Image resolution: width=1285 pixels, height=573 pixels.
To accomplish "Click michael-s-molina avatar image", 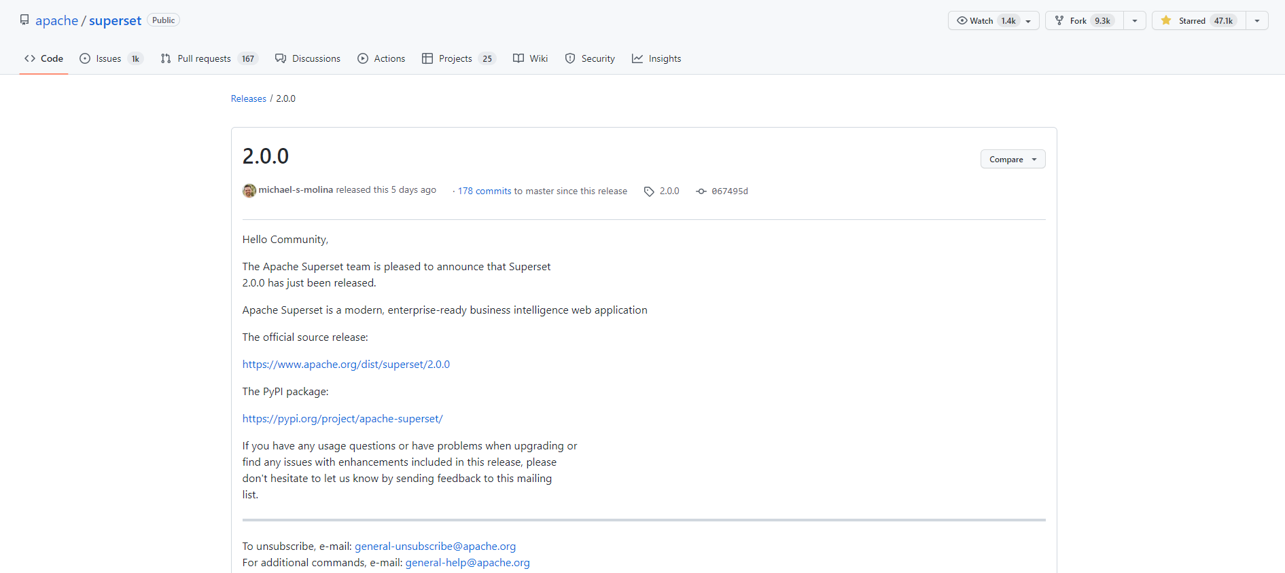I will tap(249, 191).
